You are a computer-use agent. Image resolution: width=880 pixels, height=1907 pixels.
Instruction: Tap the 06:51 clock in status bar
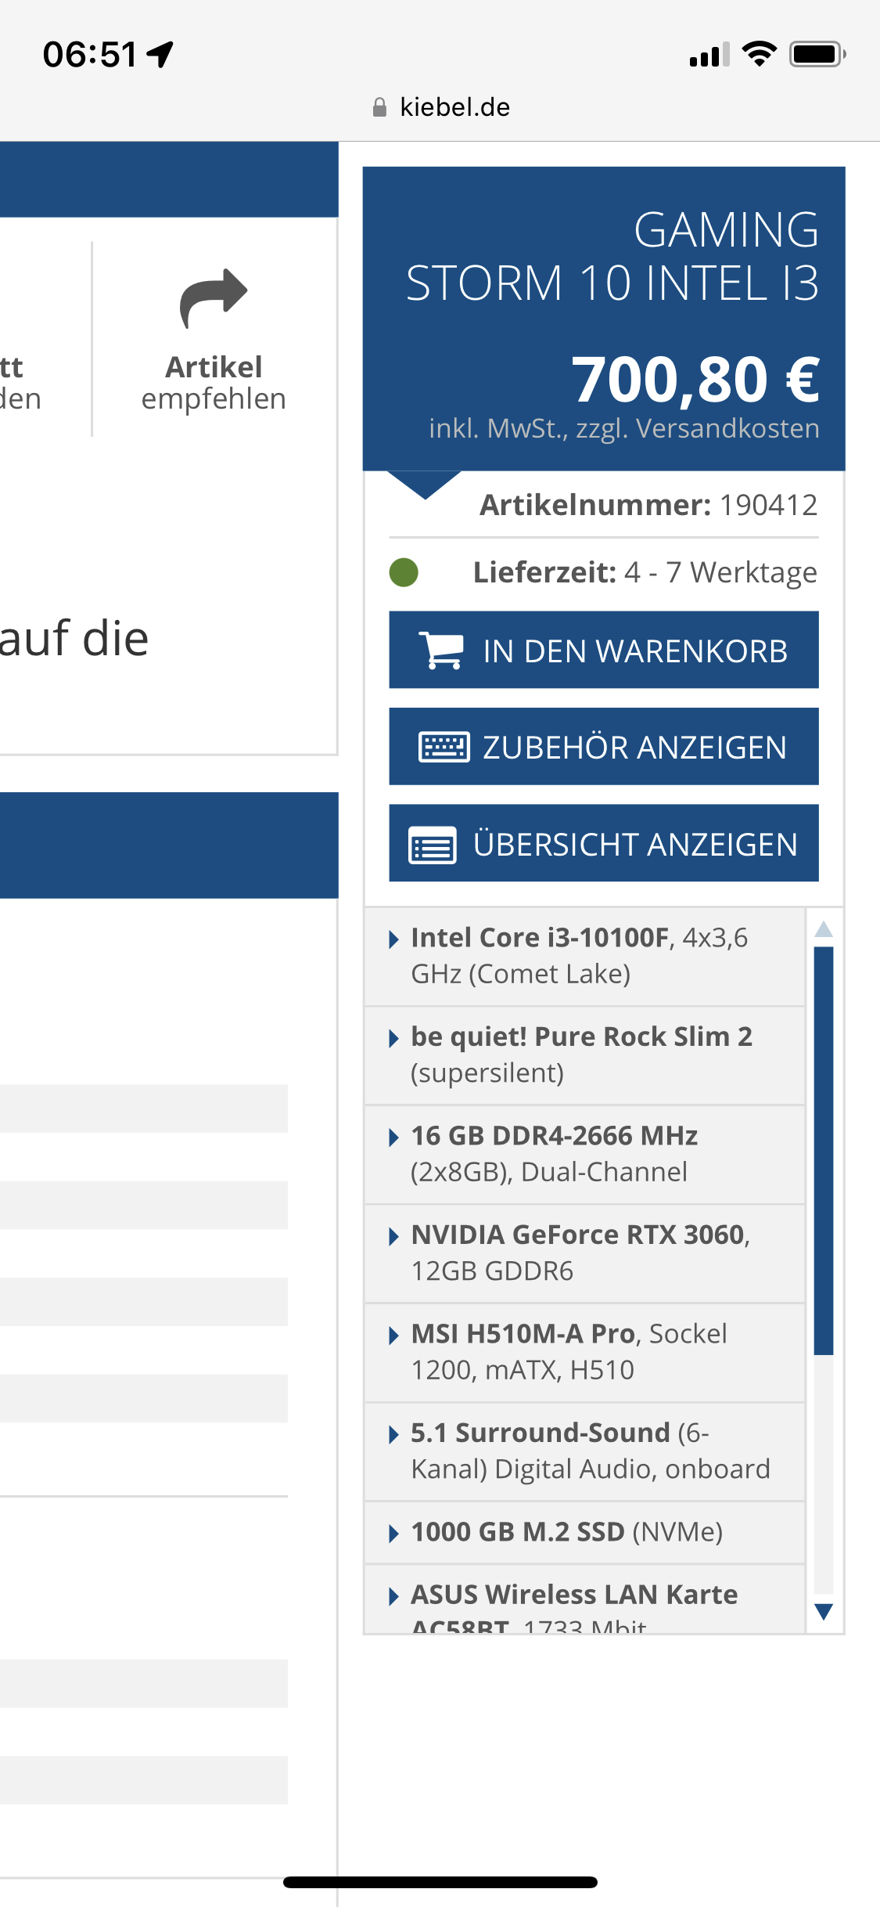[x=91, y=55]
